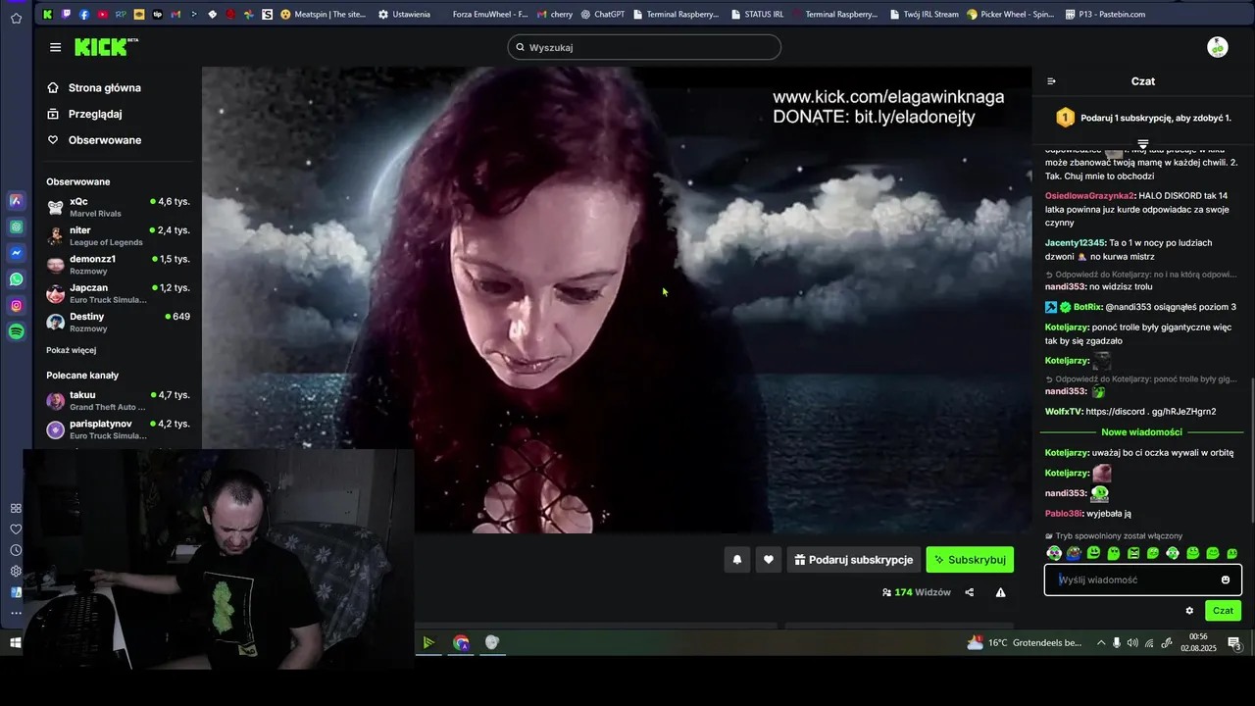1255x706 pixels.
Task: Click the report warning icon
Action: coord(1000,592)
